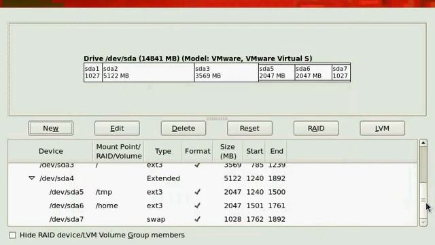
Task: Click the 1028 size cell of sda7
Action: point(232,219)
